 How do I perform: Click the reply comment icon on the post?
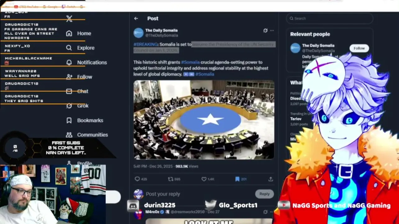point(137,179)
